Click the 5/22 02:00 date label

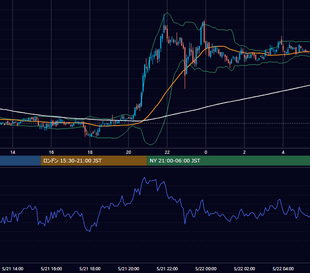pyautogui.click(x=244, y=268)
